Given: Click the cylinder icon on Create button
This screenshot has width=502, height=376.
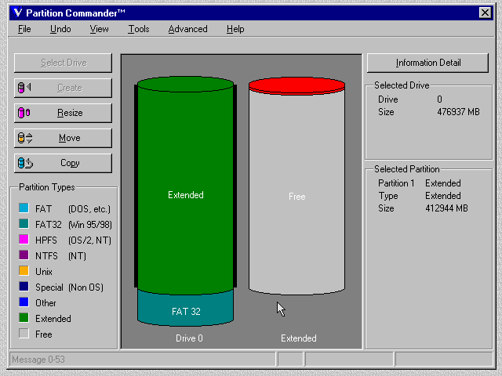Looking at the screenshot, I should coord(24,88).
